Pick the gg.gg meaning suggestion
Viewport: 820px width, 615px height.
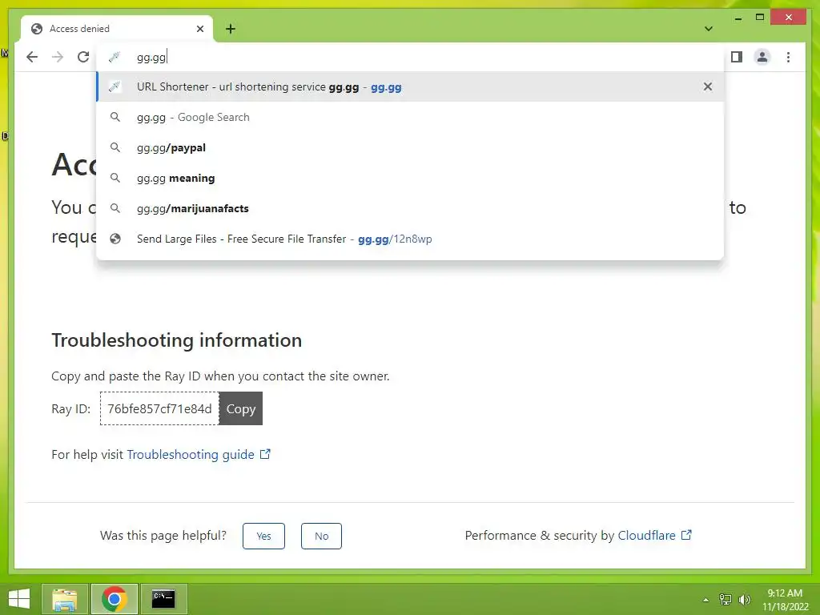point(410,178)
